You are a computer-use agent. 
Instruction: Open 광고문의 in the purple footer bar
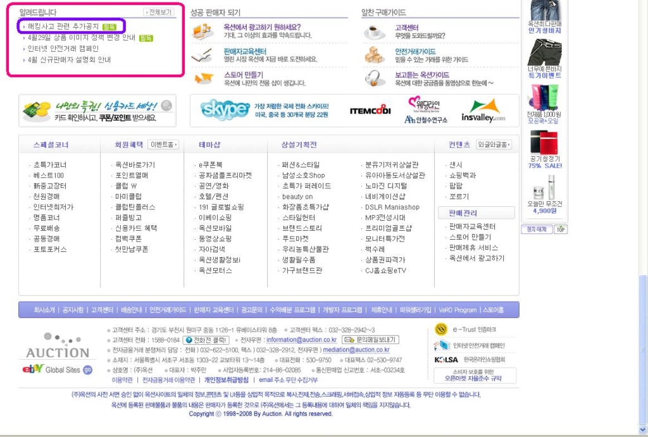click(252, 310)
